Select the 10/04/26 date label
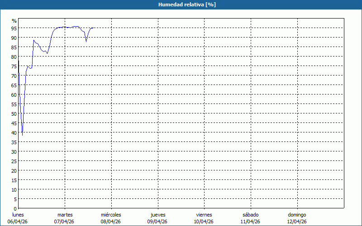 [204, 221]
